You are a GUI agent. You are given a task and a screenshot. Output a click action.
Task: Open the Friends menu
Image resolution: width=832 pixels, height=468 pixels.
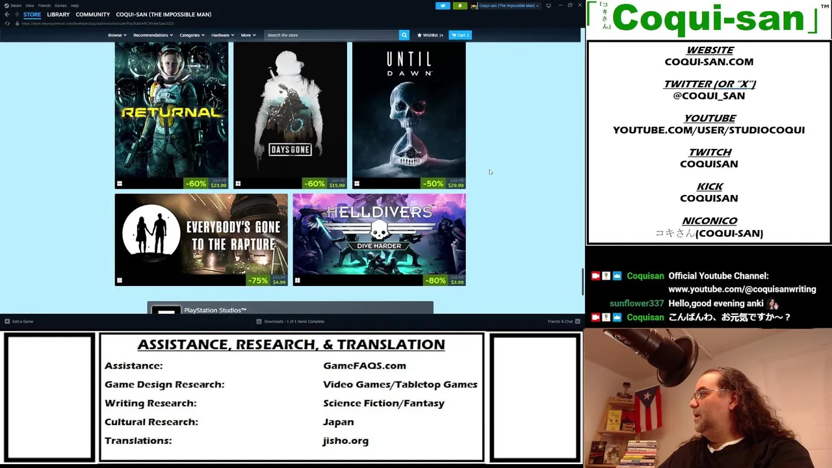click(44, 5)
